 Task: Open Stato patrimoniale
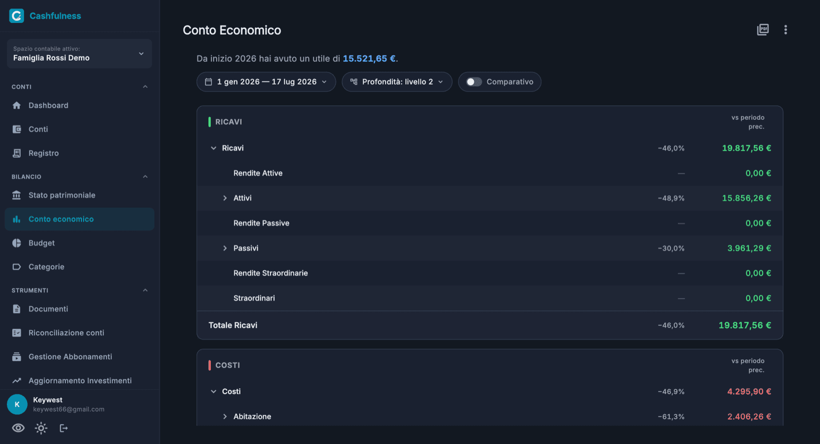(x=79, y=195)
